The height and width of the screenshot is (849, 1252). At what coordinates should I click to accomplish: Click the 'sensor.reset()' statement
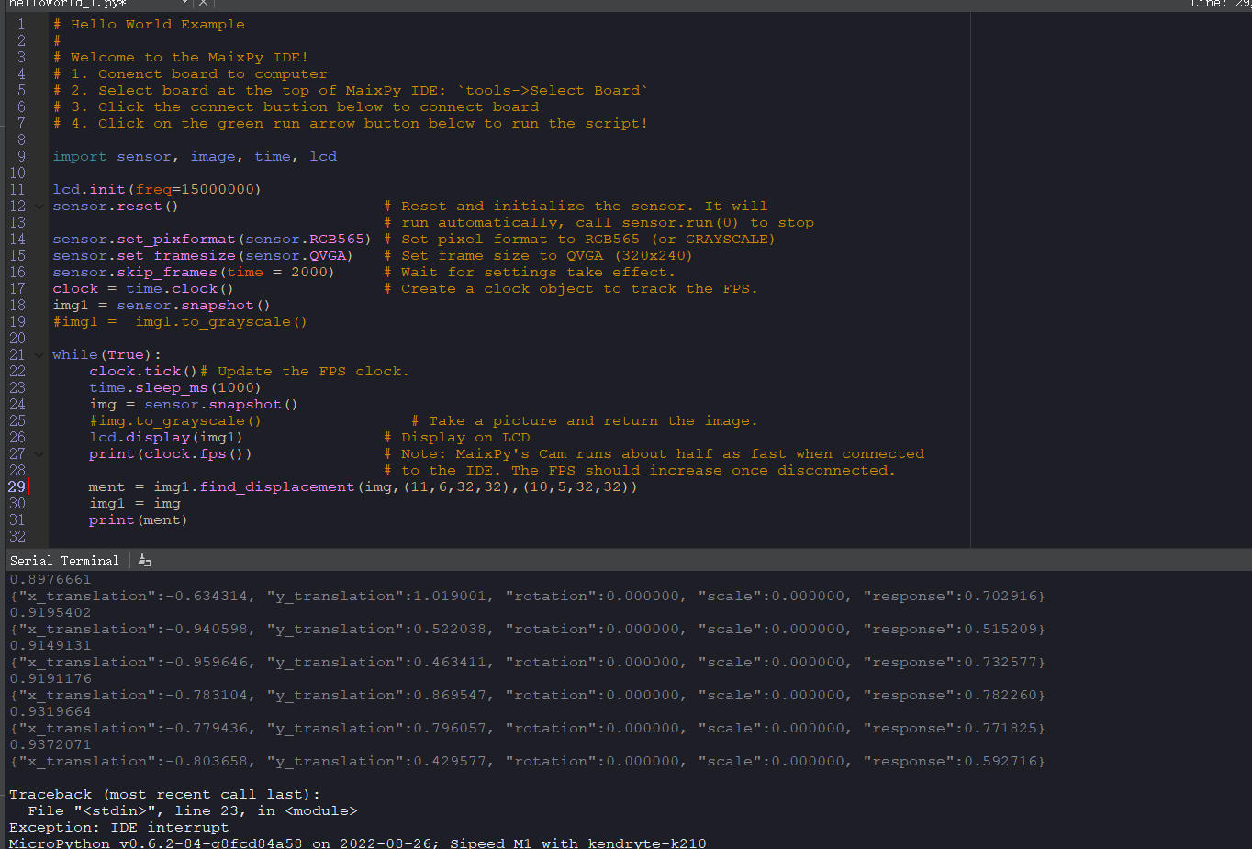pos(116,207)
